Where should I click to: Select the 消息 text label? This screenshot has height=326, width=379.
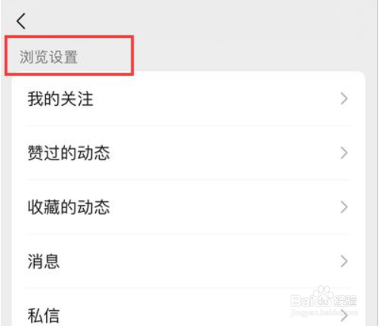coord(44,261)
